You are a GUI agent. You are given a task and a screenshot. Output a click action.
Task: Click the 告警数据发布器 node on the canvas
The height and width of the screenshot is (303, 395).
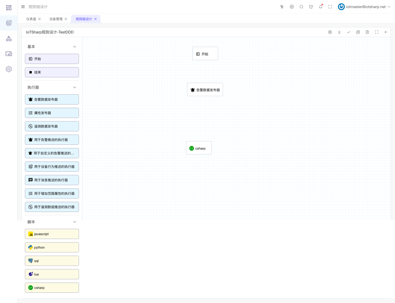[x=205, y=90]
